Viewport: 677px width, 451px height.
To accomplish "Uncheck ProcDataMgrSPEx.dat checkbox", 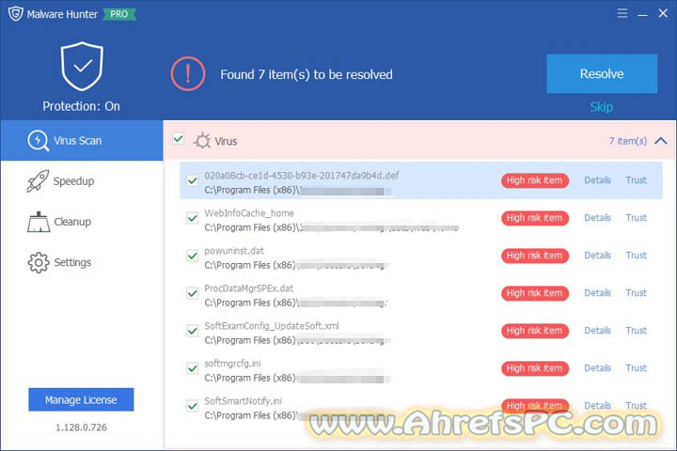I will click(x=192, y=293).
